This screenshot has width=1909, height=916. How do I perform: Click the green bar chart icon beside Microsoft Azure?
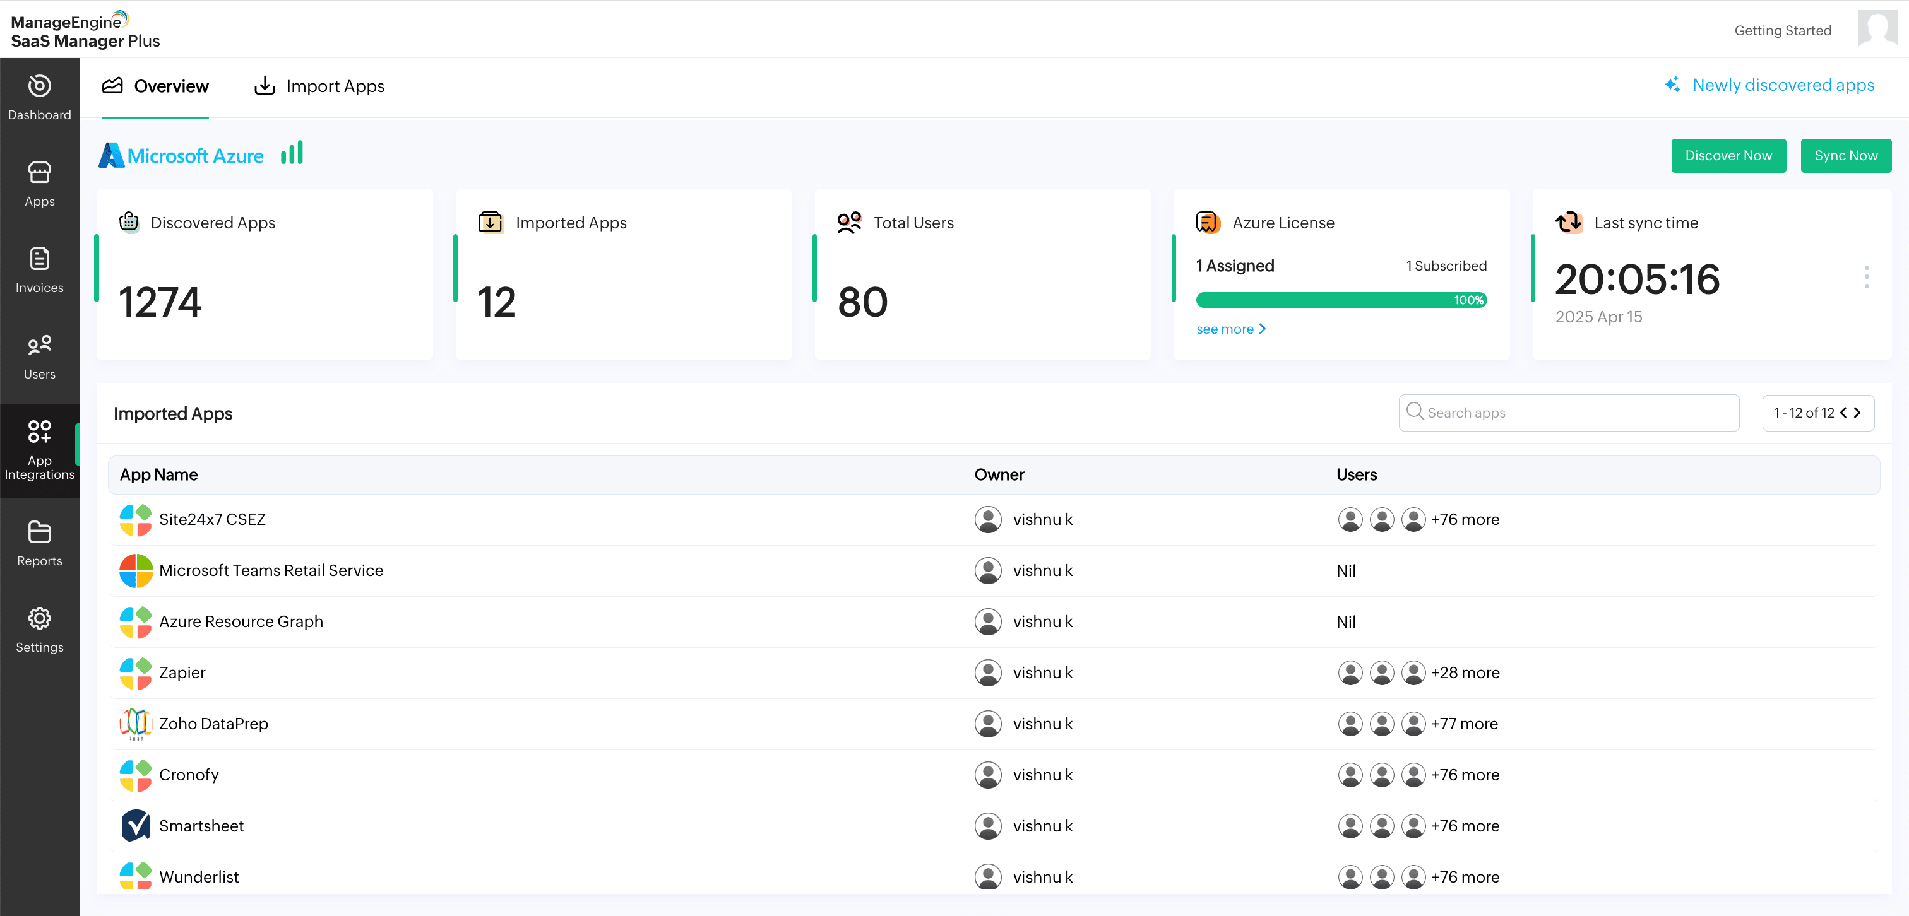292,153
